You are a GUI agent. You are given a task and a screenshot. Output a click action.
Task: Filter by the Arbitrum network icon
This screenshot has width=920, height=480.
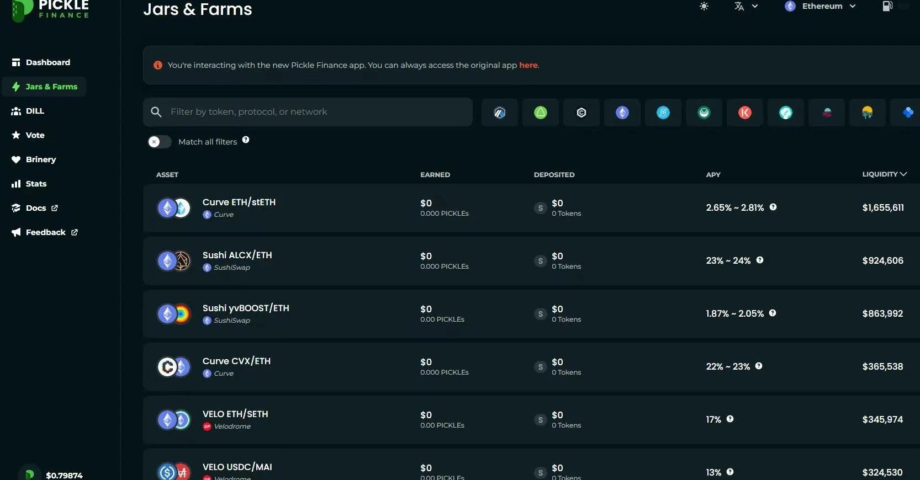click(499, 113)
